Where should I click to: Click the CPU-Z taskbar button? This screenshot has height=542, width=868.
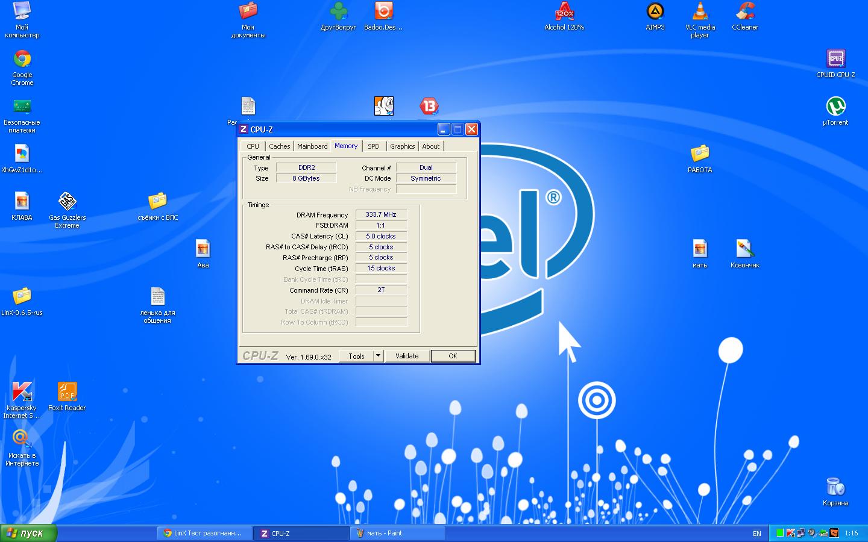click(x=301, y=533)
